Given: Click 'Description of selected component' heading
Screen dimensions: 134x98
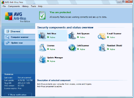Looking at the screenshot, I should pos(54,80).
